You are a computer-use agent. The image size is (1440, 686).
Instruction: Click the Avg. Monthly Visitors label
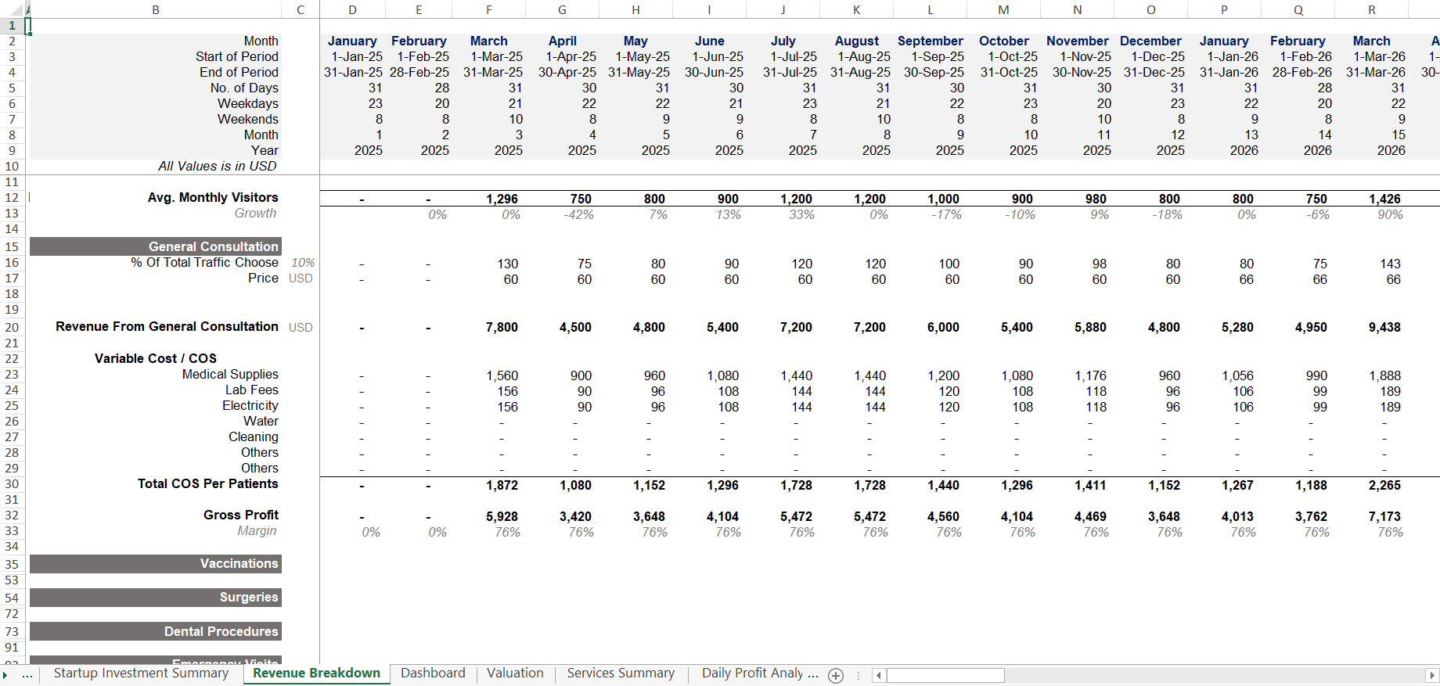point(213,198)
